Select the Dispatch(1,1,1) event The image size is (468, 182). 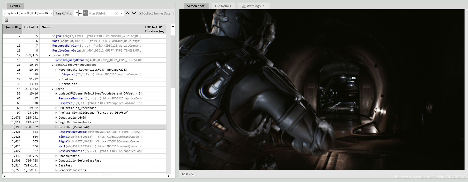click(84, 103)
